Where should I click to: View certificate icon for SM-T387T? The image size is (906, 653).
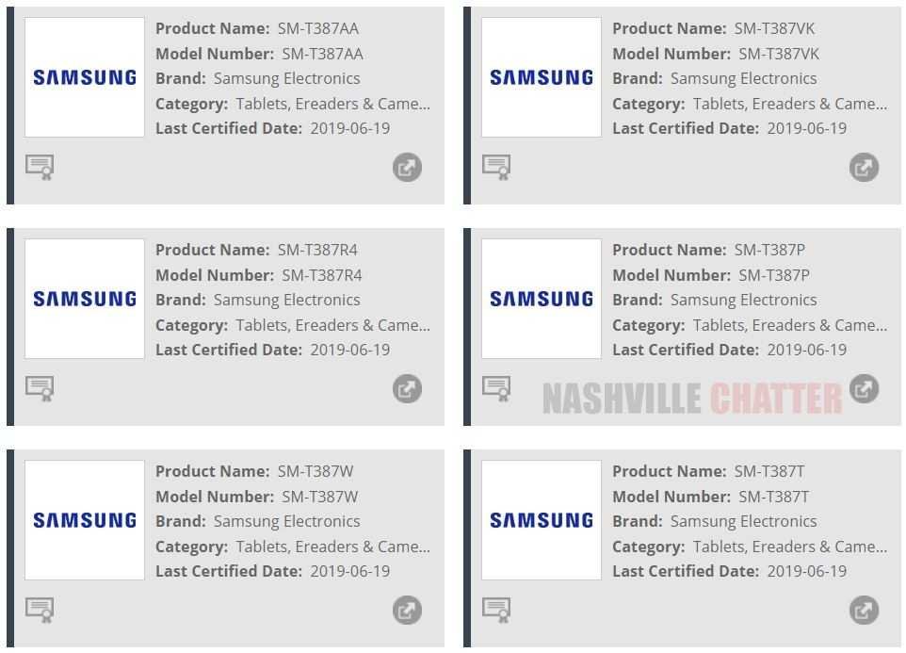496,610
